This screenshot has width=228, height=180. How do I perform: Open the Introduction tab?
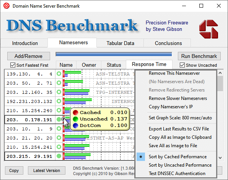tap(25, 43)
